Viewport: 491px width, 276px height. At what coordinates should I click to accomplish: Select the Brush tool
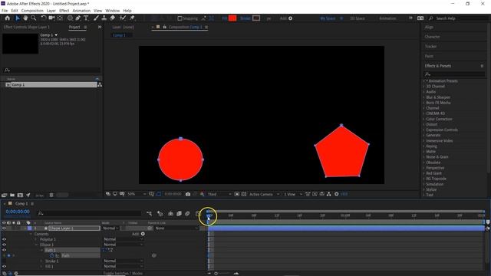96,18
